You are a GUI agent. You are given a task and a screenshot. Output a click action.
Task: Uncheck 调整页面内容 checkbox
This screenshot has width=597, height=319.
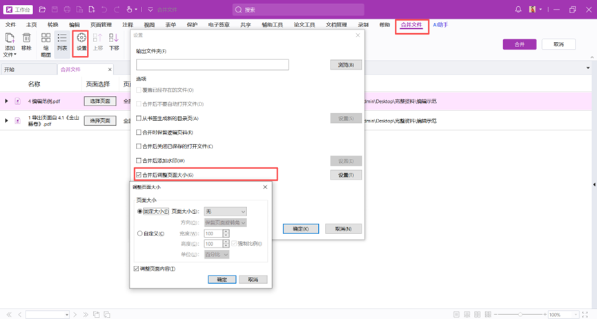click(137, 269)
